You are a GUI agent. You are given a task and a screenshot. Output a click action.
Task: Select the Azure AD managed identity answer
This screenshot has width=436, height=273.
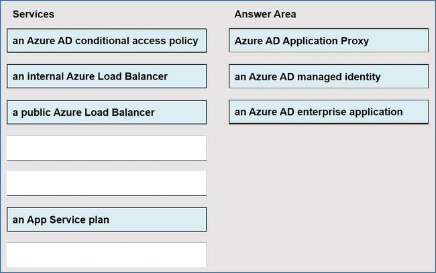(x=328, y=76)
